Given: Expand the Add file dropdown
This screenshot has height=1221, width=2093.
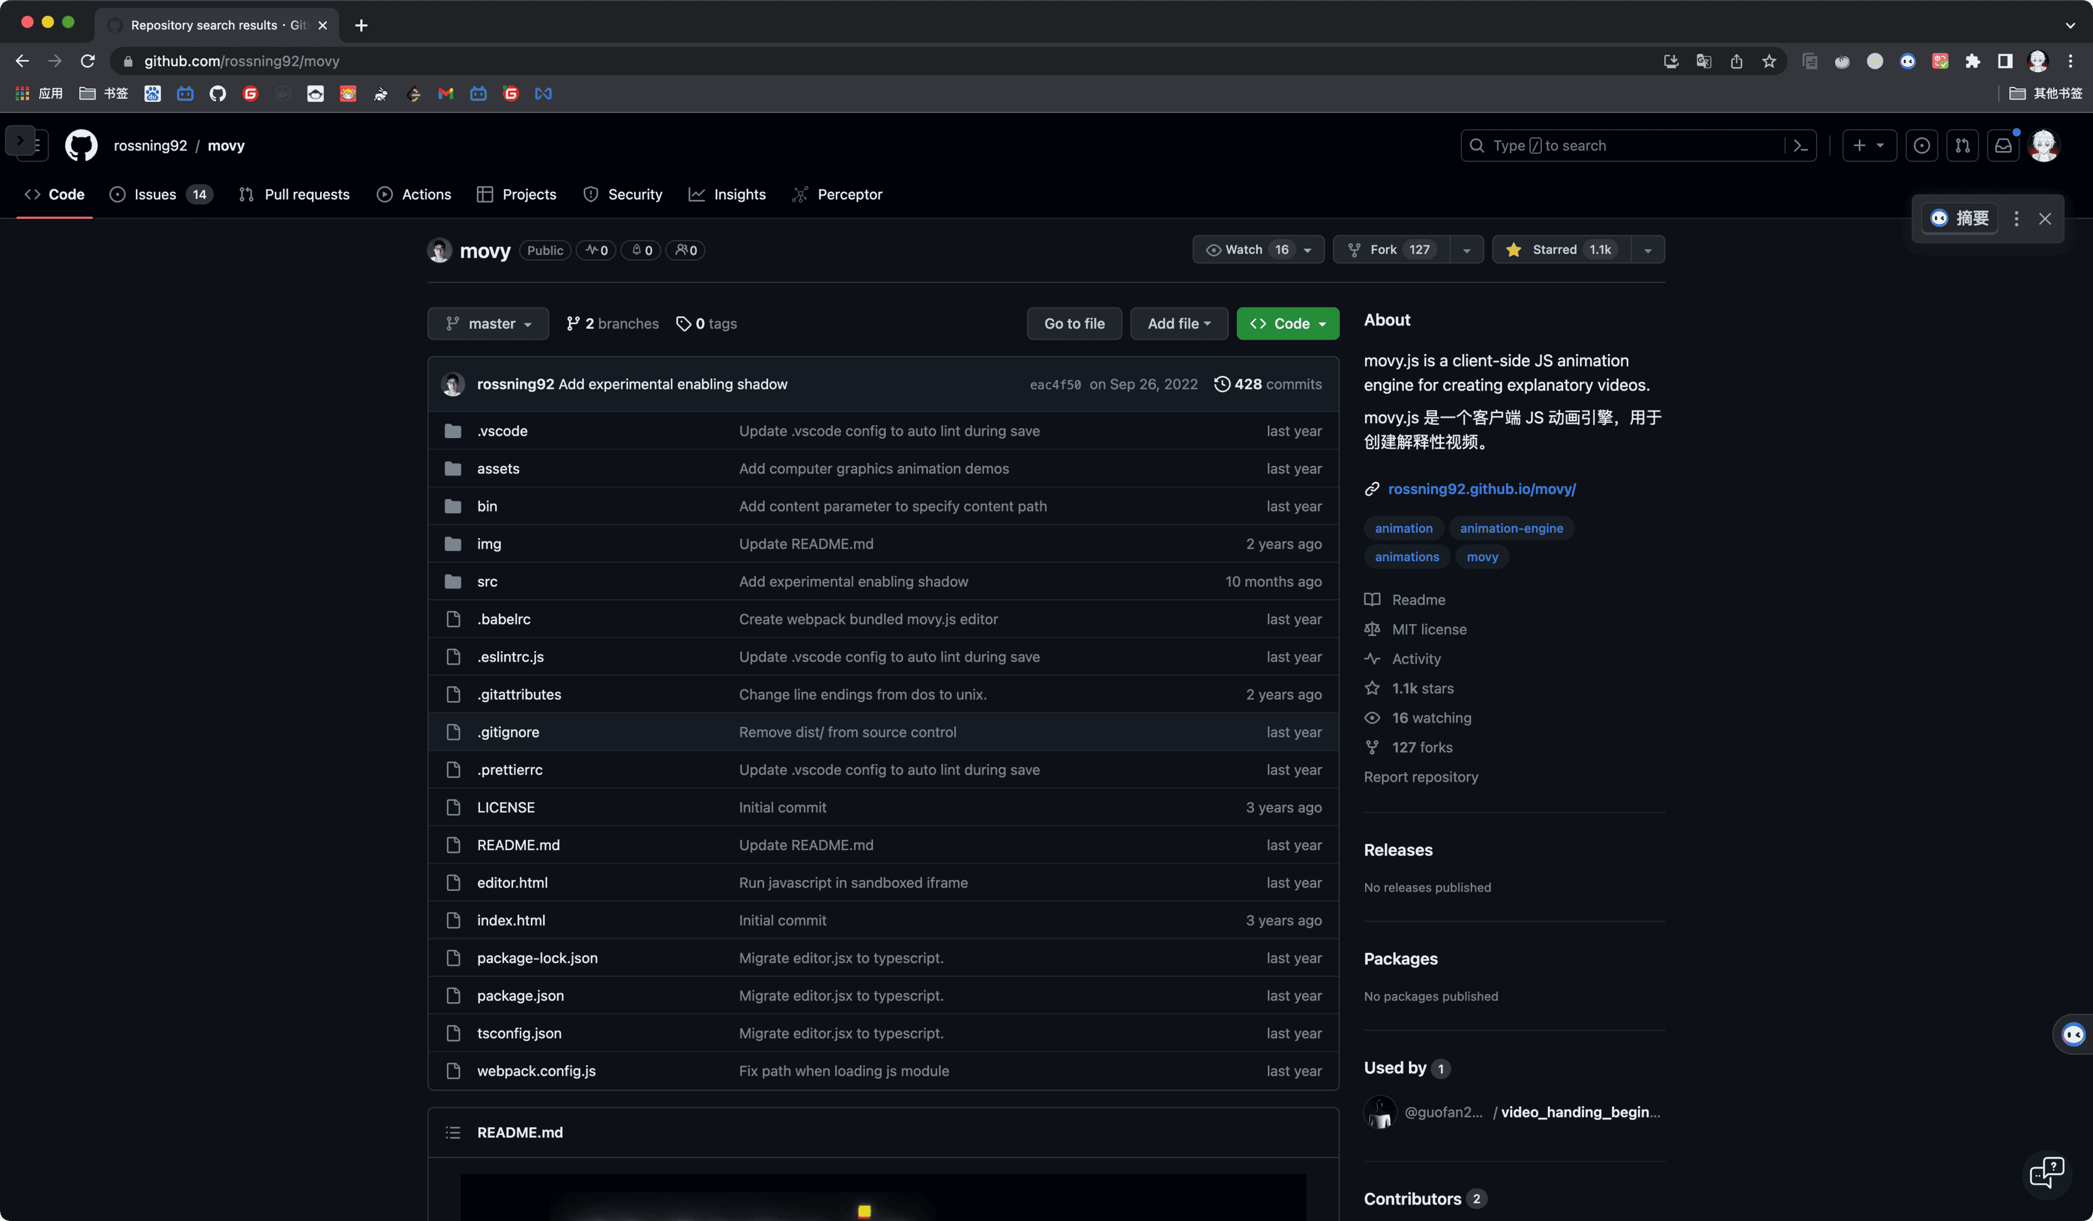Looking at the screenshot, I should click(1179, 324).
